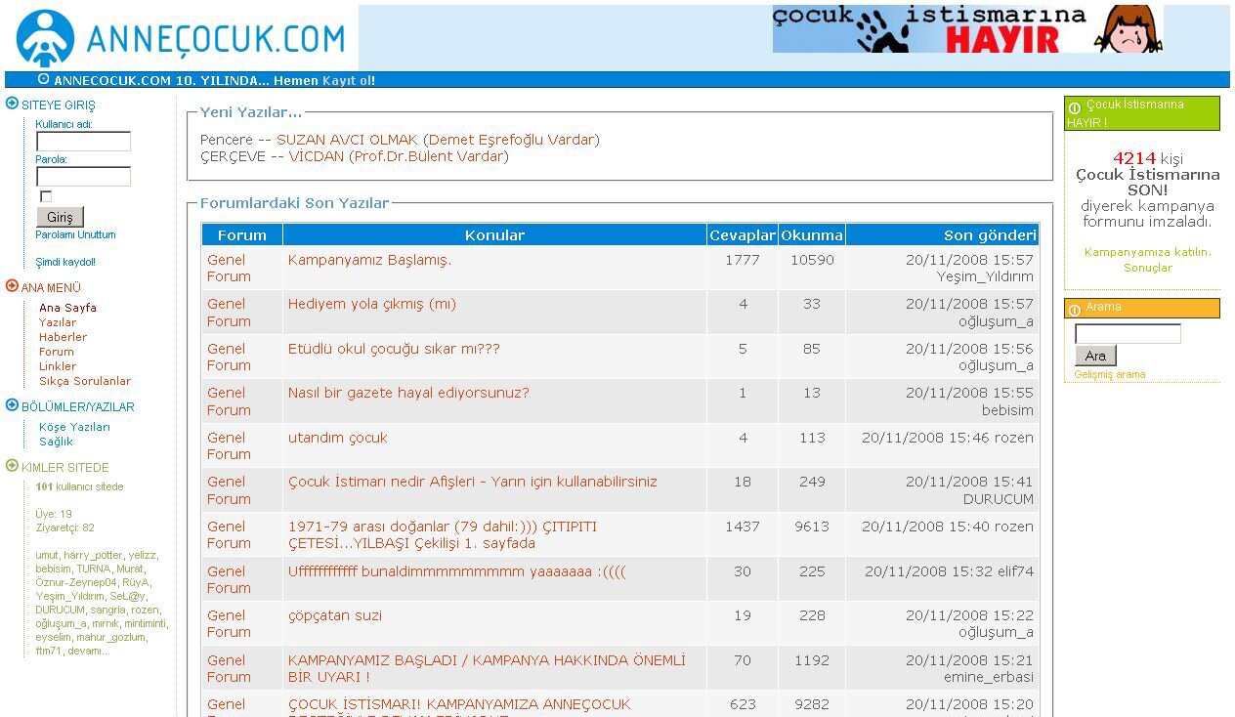Open the Forum menu item
1235x717 pixels.
click(56, 352)
